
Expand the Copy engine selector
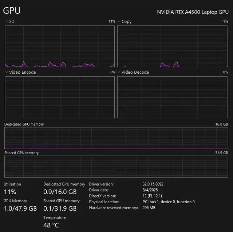point(119,21)
